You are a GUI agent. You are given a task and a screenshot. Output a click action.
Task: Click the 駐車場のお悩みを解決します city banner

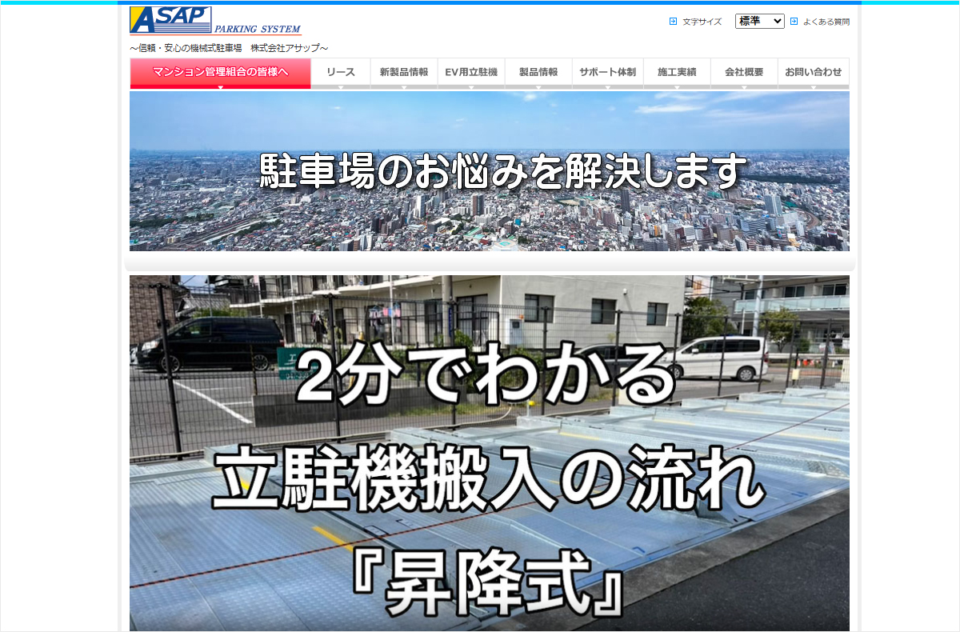(x=489, y=171)
